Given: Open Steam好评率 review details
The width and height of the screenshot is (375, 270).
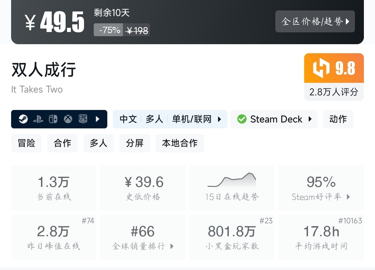Looking at the screenshot, I should coord(321,188).
